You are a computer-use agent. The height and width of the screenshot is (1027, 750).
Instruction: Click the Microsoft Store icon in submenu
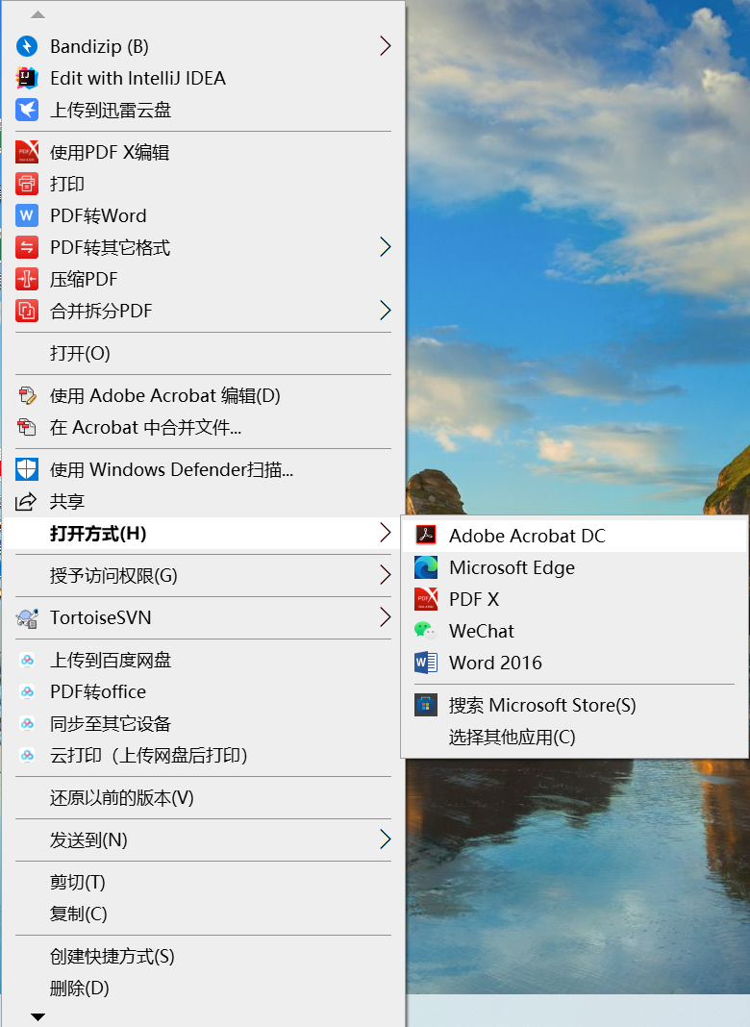coord(426,705)
